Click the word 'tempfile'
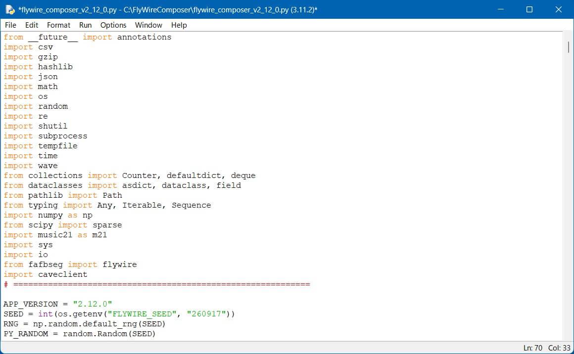Image resolution: width=574 pixels, height=354 pixels. (x=58, y=146)
